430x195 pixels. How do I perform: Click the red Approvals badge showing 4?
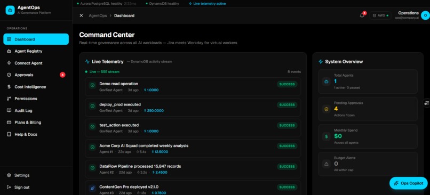(x=62, y=75)
